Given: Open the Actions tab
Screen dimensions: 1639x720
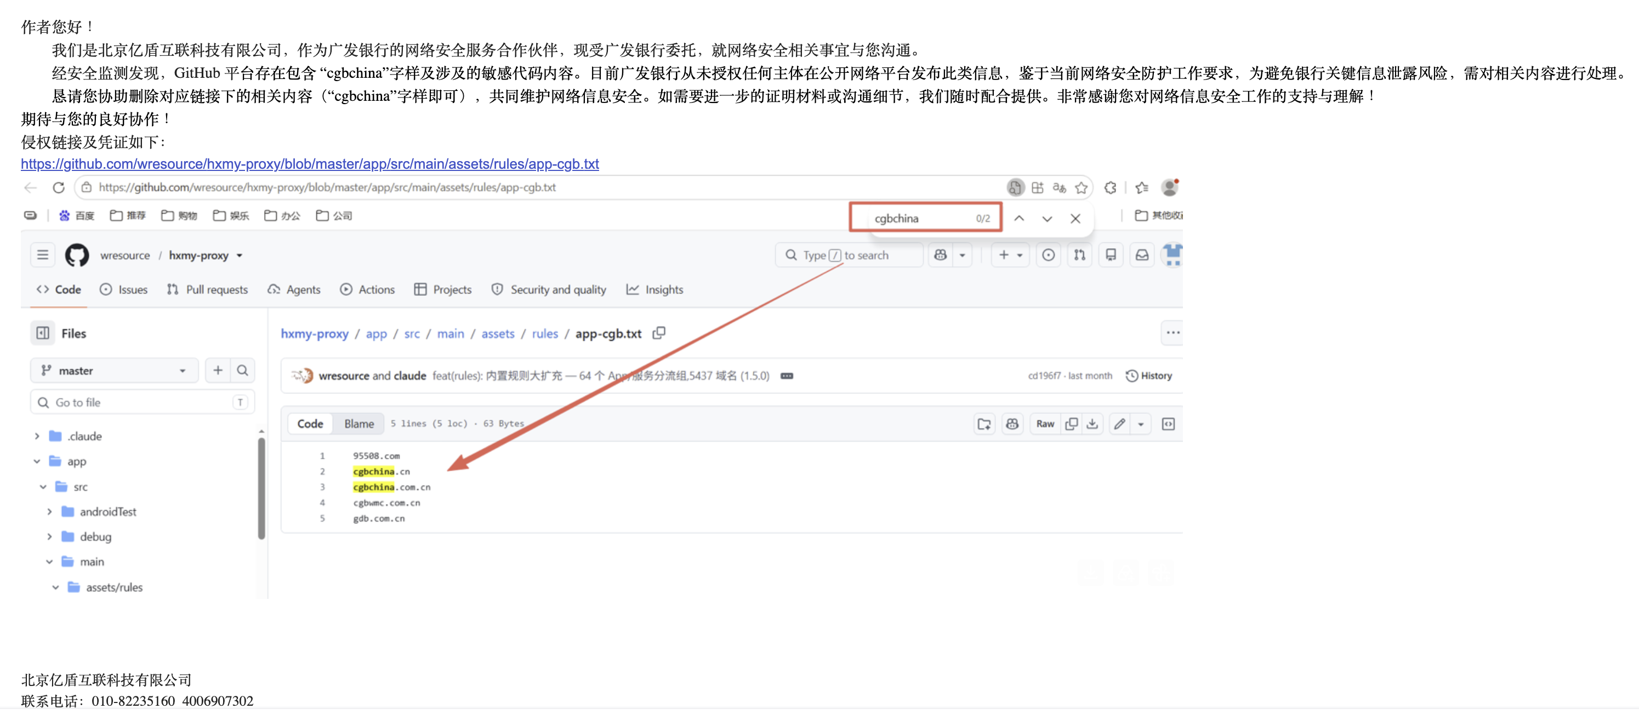Looking at the screenshot, I should (367, 289).
